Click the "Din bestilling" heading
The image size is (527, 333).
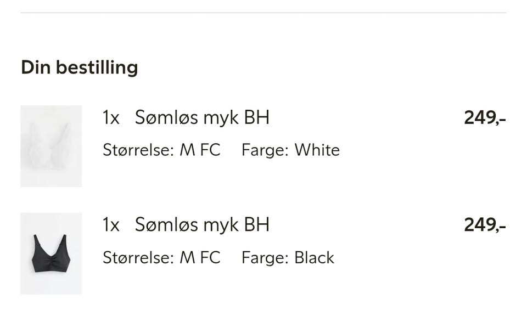79,67
